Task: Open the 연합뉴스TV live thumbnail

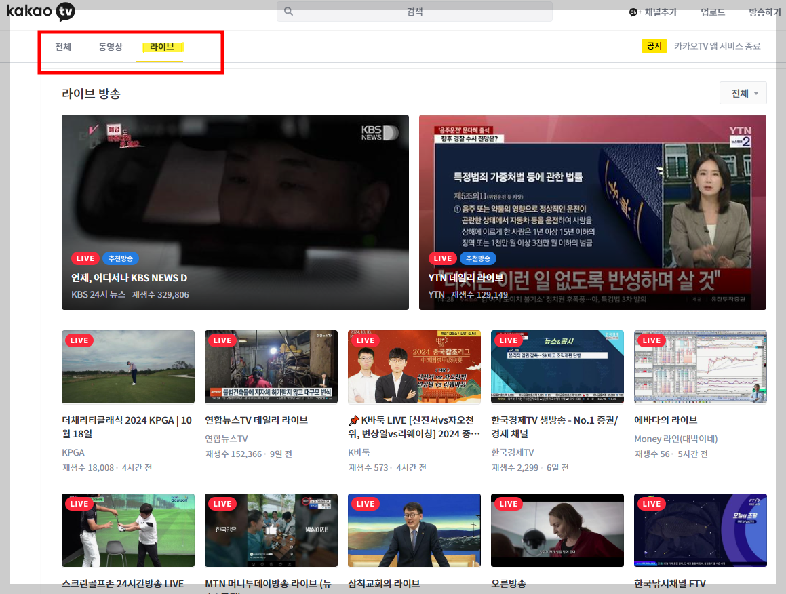Action: coord(271,367)
